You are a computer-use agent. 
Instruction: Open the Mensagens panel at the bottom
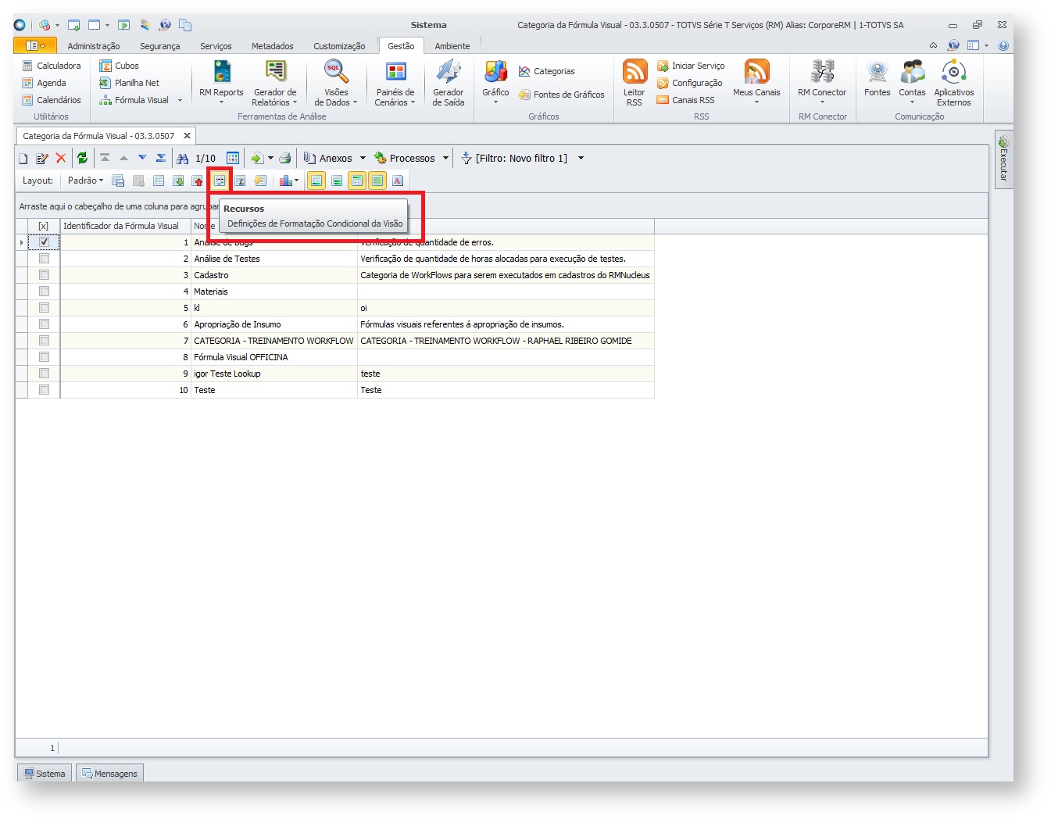109,774
